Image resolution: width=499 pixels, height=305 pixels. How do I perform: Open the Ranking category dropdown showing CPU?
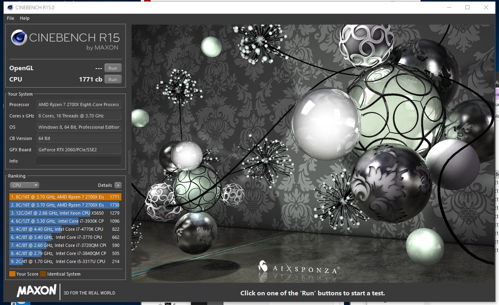[24, 185]
